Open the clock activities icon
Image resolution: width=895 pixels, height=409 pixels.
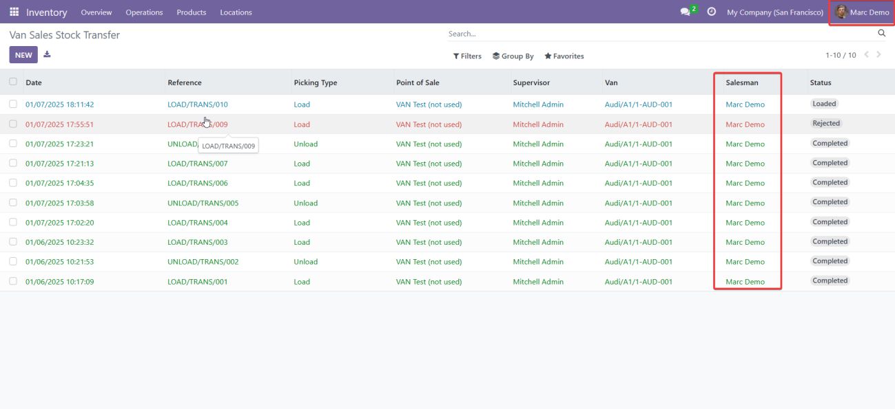click(712, 12)
